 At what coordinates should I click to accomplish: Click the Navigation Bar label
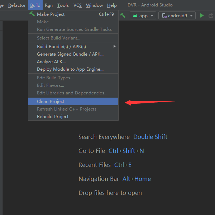point(99,179)
